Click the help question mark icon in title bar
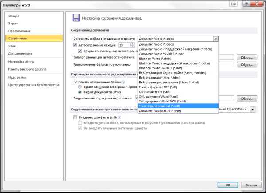 click(x=246, y=4)
